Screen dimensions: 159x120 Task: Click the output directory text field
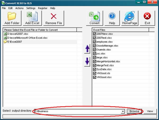pyautogui.click(x=78, y=111)
